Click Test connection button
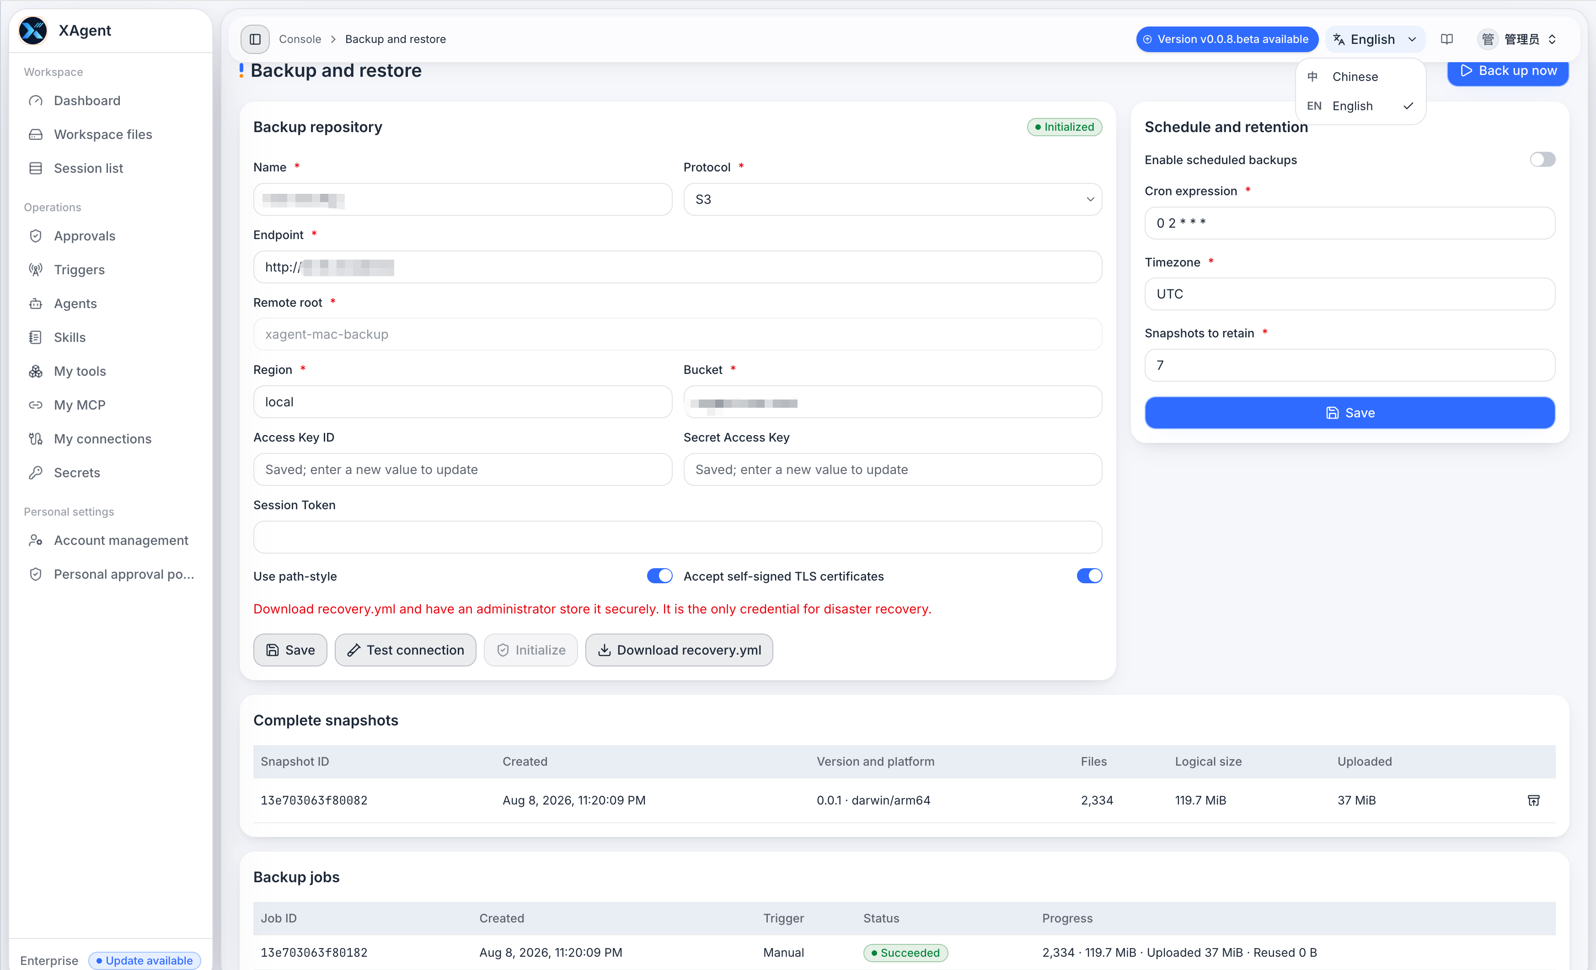1596x970 pixels. (405, 650)
